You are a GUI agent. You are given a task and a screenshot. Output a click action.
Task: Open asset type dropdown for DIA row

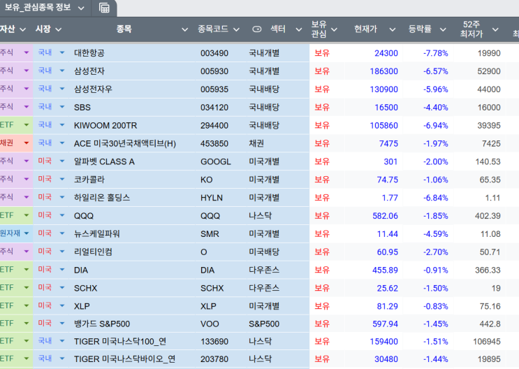click(27, 270)
